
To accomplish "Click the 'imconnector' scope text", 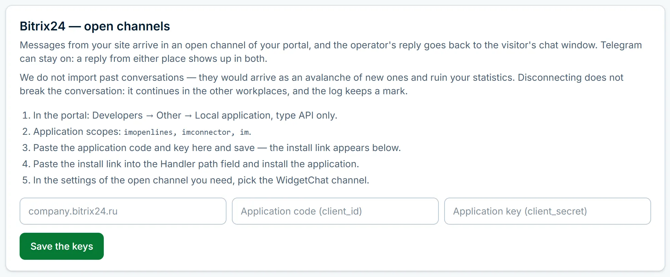I will [x=206, y=132].
